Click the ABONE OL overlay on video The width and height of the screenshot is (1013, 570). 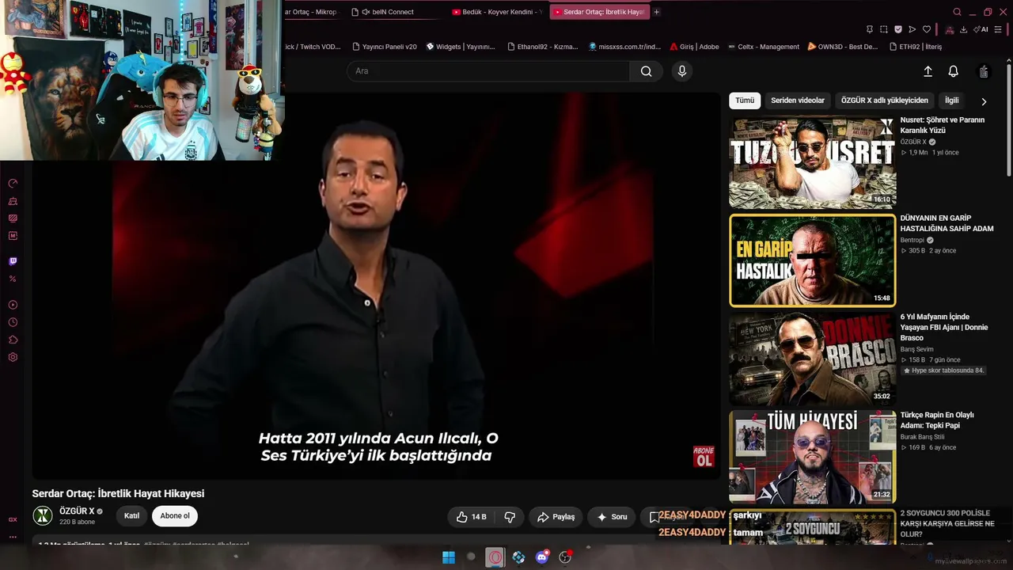704,456
